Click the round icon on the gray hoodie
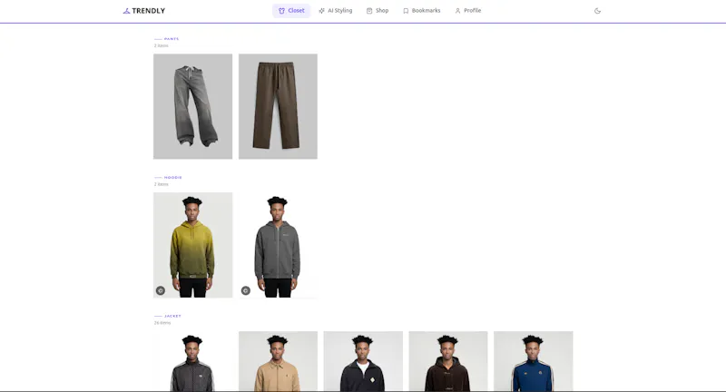Screen dimensions: 726x392 click(245, 290)
